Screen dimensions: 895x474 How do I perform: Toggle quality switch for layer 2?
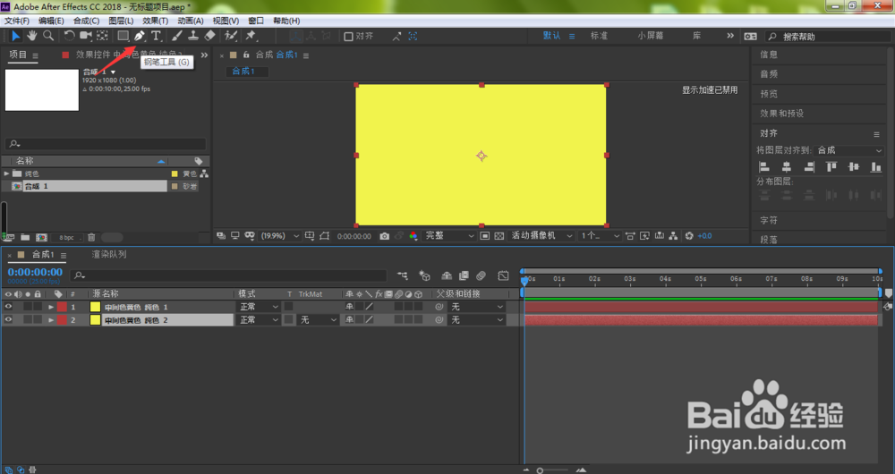click(370, 320)
